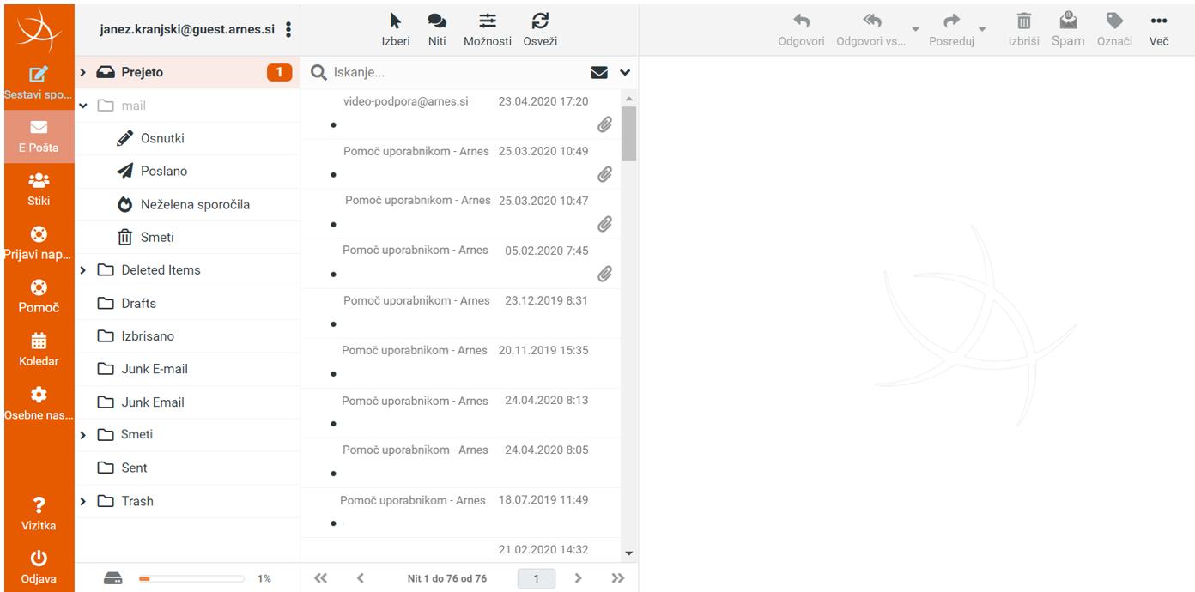Open the E-Pošta mail section
Viewport: 1195px width, 592px height.
pos(38,136)
